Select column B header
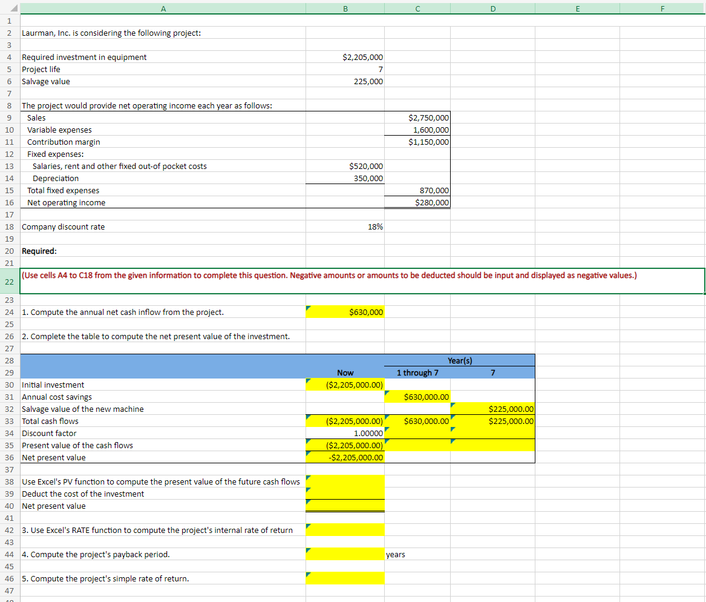706x602 pixels. pos(345,8)
